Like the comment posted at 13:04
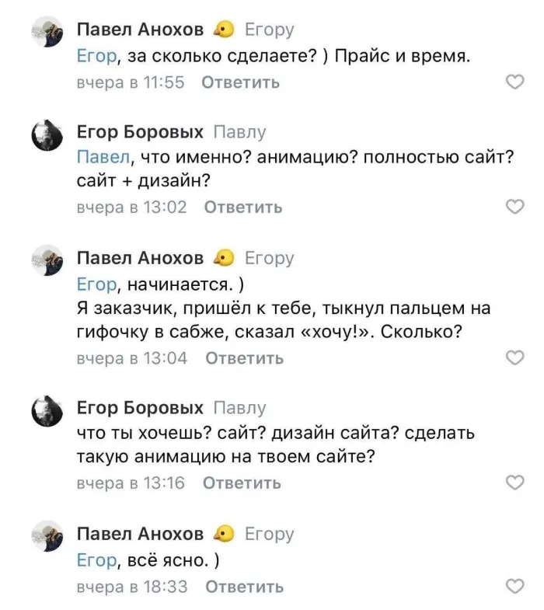 514,357
